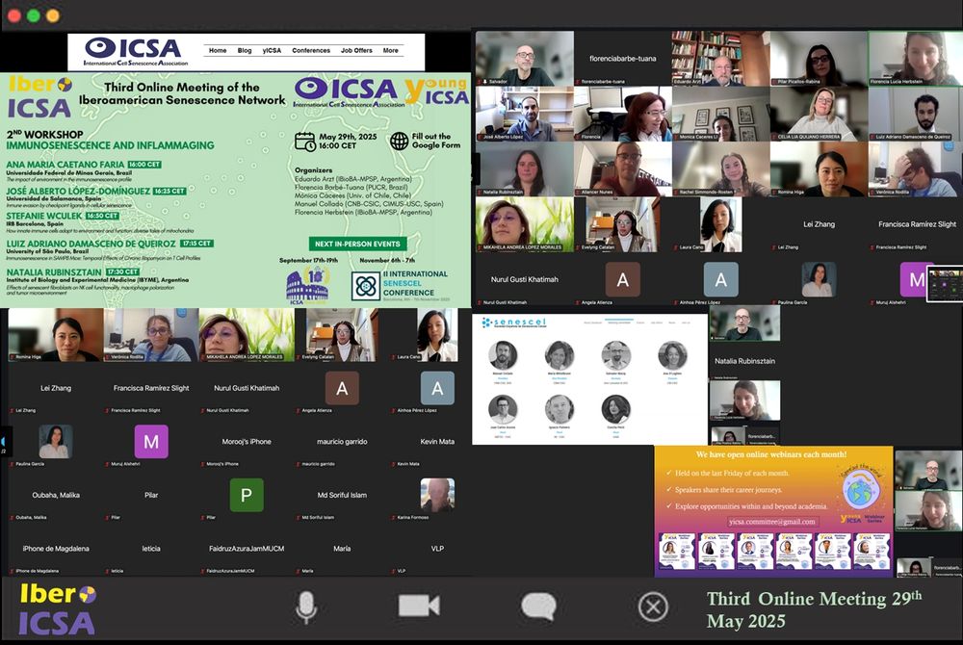Mute the microphone using the mic icon
The image size is (963, 645).
click(306, 607)
